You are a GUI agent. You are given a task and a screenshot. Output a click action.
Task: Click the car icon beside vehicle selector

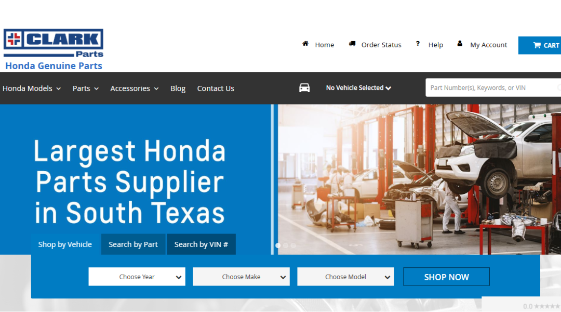304,88
